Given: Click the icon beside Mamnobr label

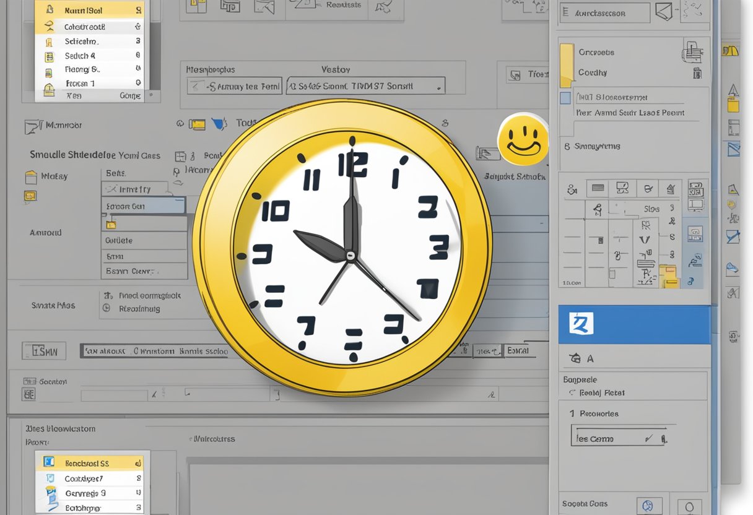Looking at the screenshot, I should [x=32, y=126].
